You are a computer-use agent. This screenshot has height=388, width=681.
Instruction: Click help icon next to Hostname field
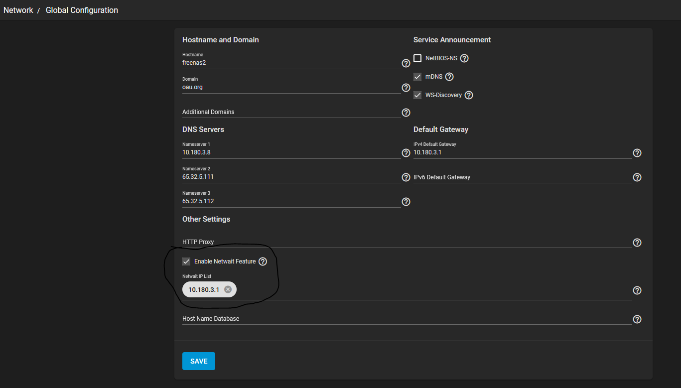click(x=406, y=63)
